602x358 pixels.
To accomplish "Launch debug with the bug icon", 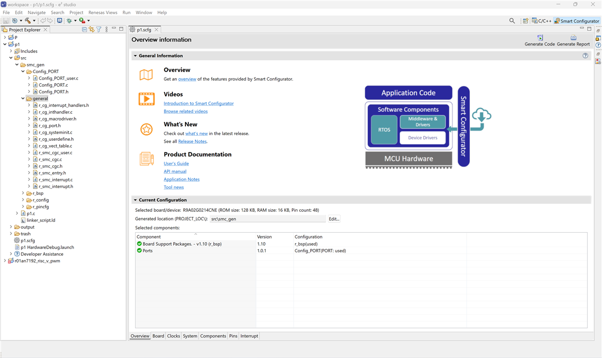I will [x=69, y=21].
